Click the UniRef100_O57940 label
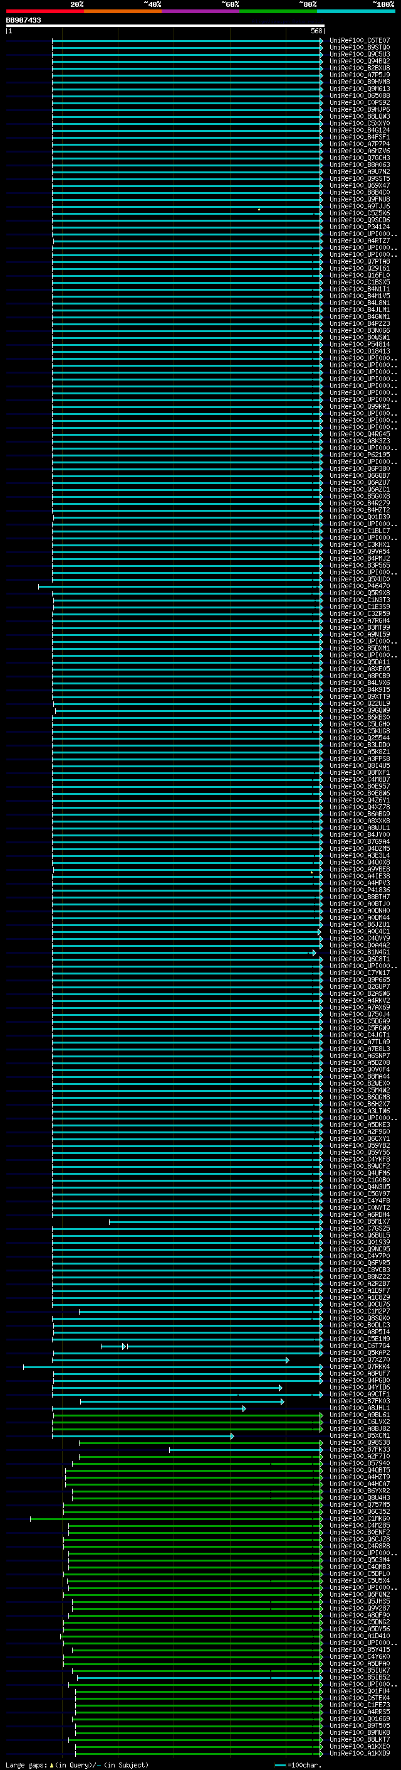Image resolution: width=401 pixels, height=1770 pixels. click(359, 1463)
